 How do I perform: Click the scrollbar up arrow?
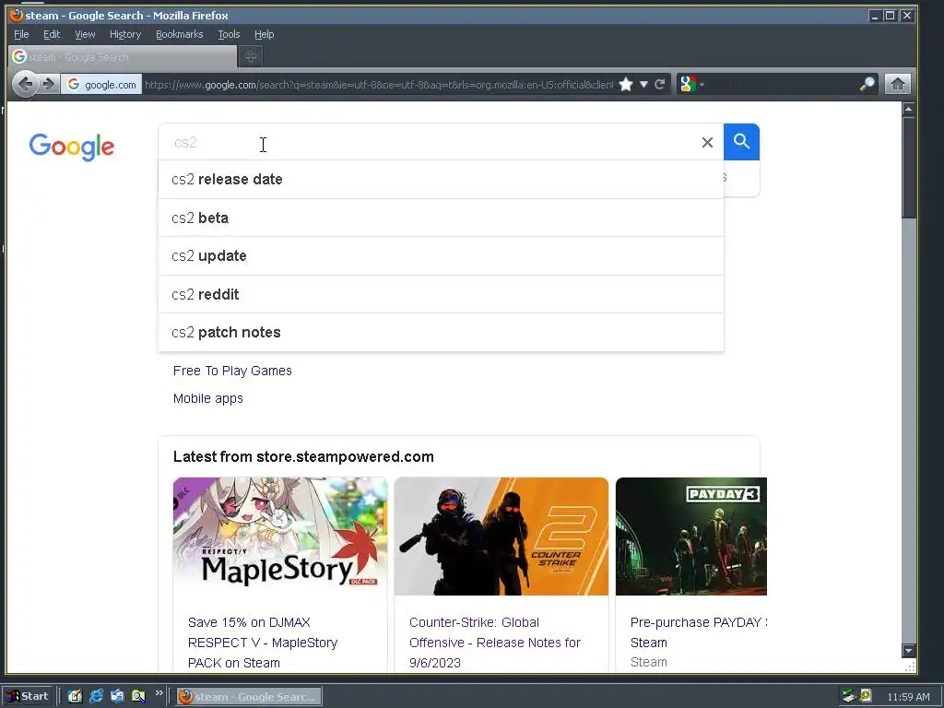click(908, 109)
